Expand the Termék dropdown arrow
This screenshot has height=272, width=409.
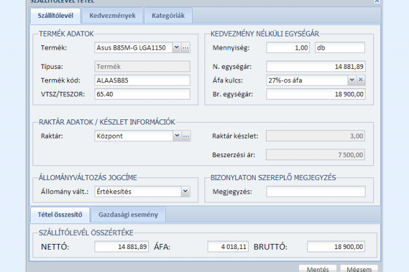[176, 48]
